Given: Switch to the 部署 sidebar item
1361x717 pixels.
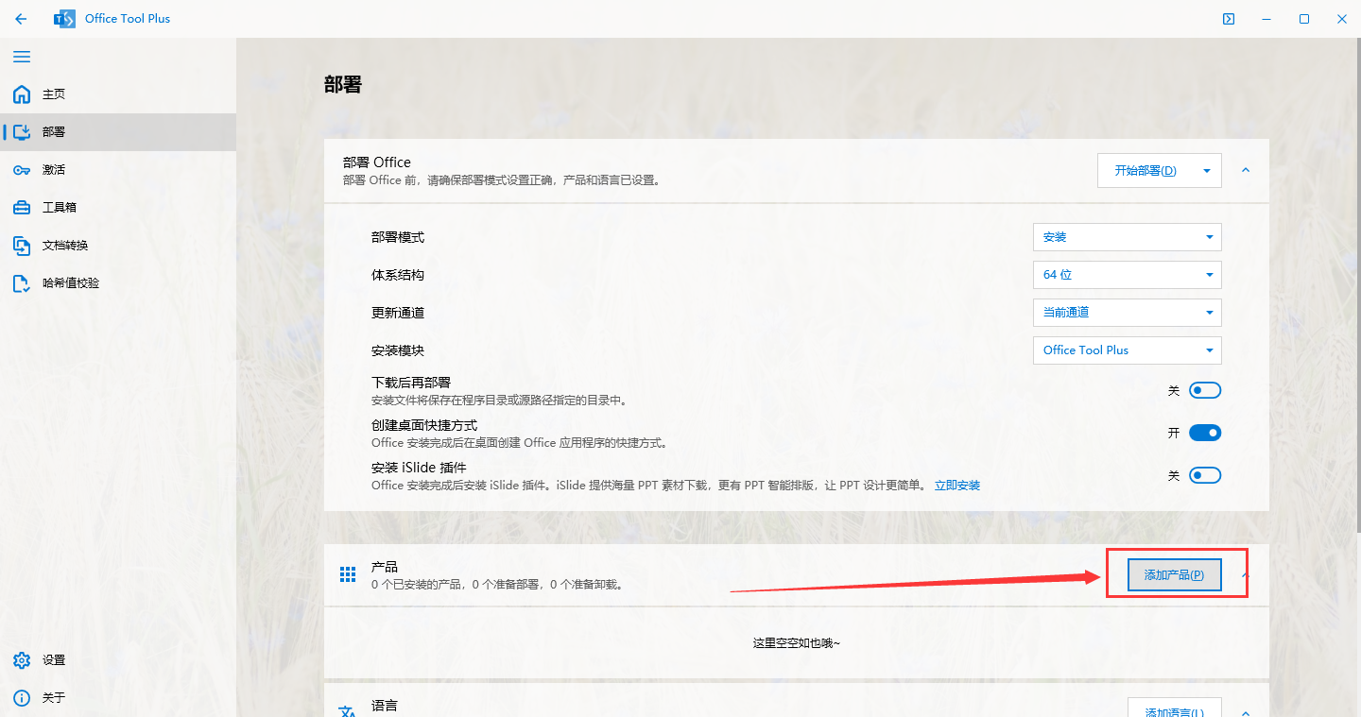Looking at the screenshot, I should click(54, 131).
